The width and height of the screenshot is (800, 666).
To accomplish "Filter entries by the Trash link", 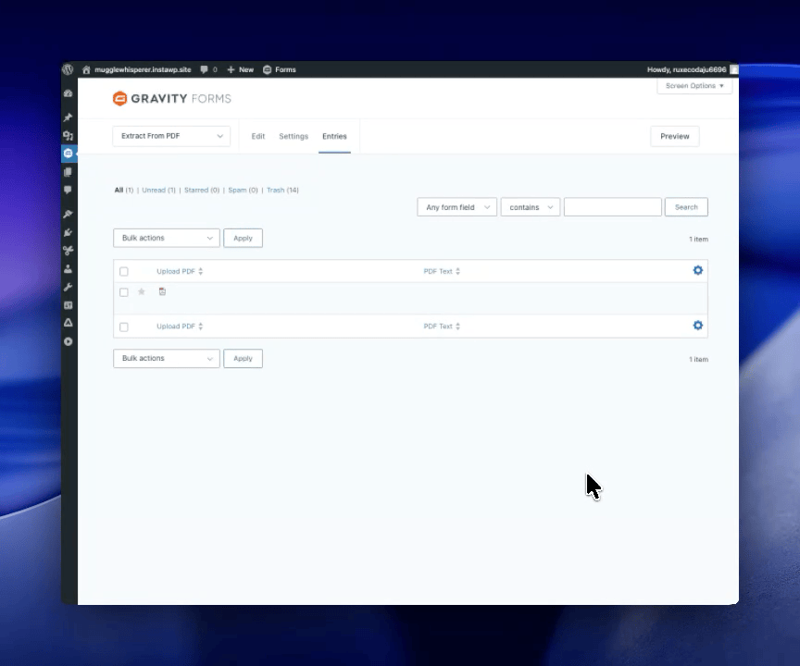I will point(275,190).
